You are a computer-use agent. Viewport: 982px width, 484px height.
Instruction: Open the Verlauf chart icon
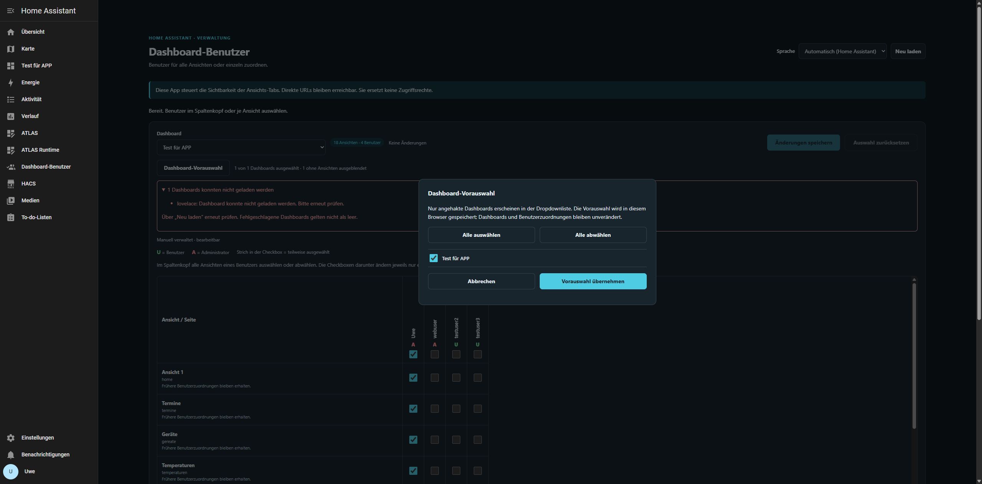(x=11, y=116)
